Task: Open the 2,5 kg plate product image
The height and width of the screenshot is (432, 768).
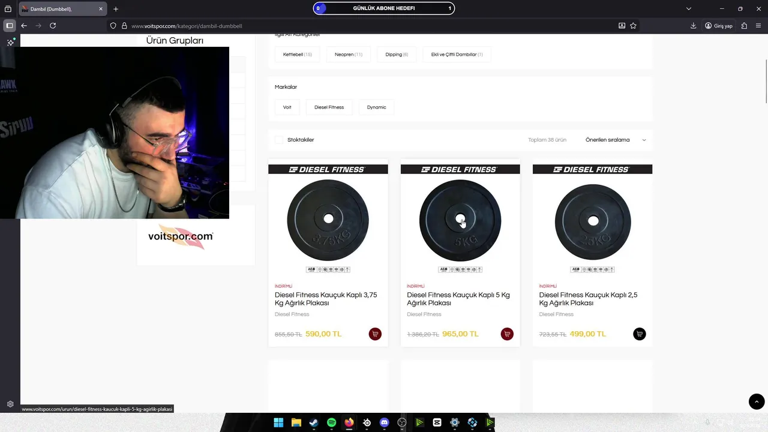Action: 593,221
